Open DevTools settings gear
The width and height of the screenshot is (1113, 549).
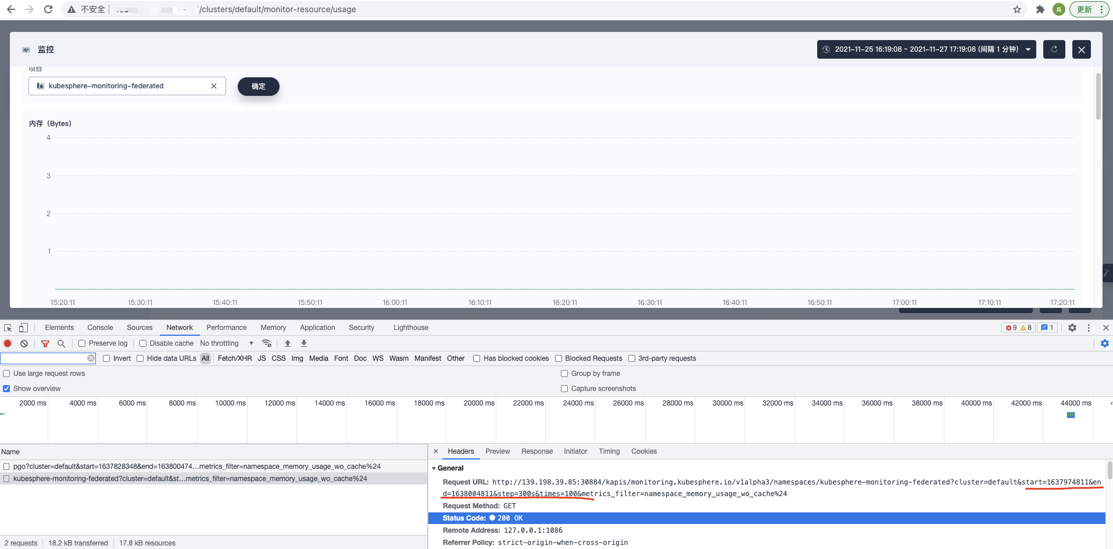coord(1072,327)
